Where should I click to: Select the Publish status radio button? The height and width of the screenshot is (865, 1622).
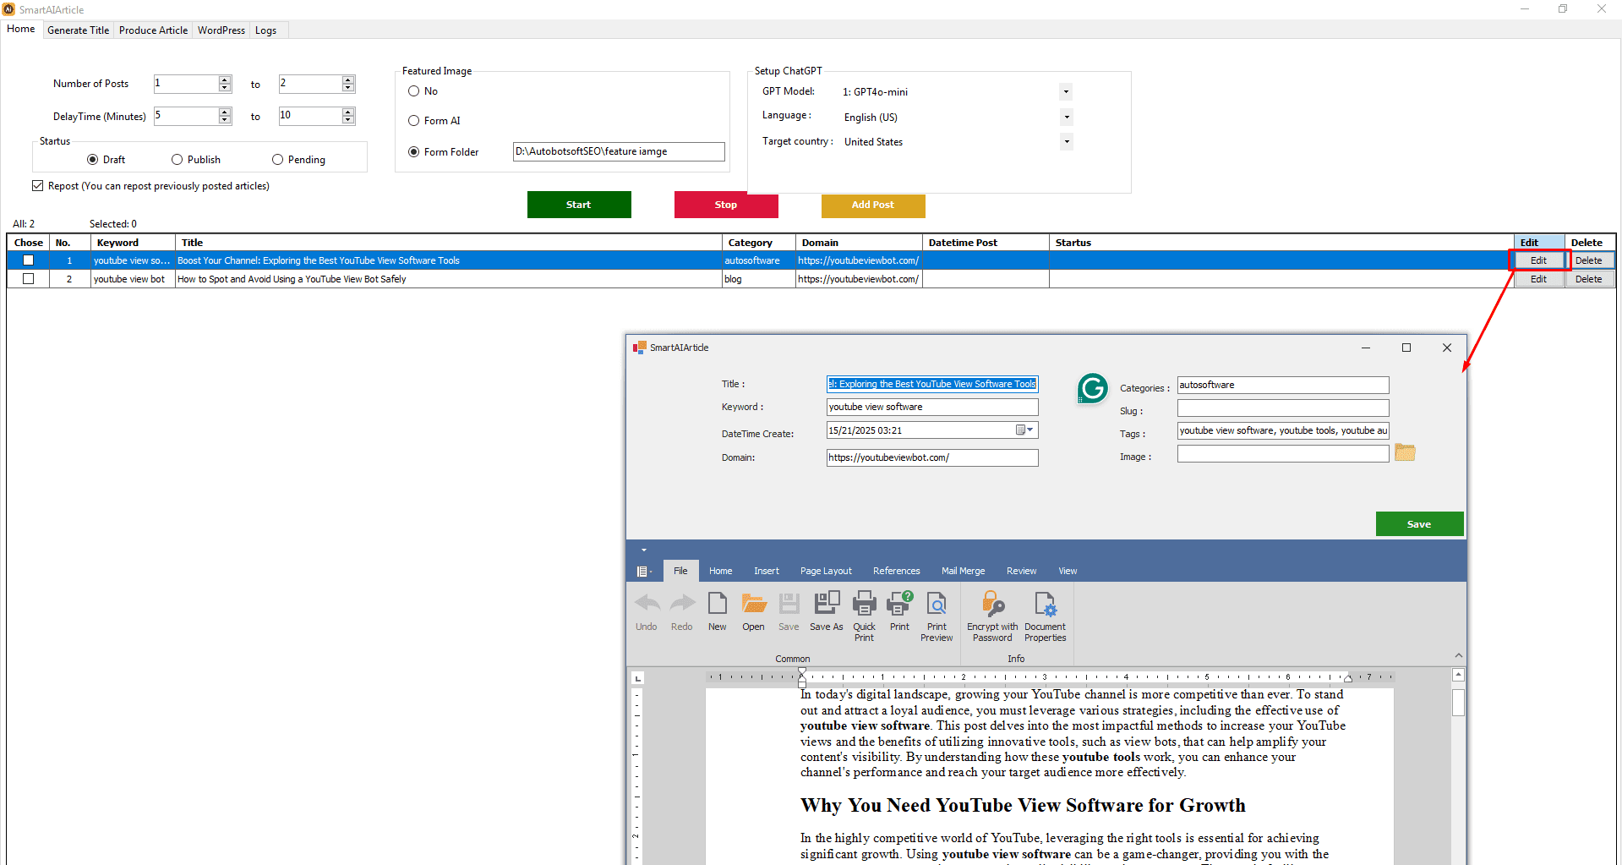pos(177,160)
